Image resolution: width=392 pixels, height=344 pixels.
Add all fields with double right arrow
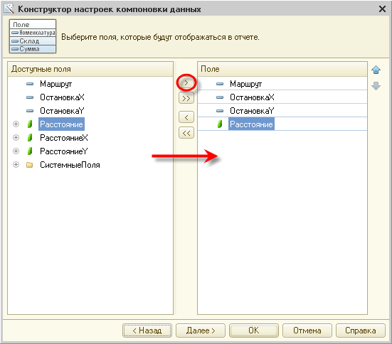[x=186, y=98]
